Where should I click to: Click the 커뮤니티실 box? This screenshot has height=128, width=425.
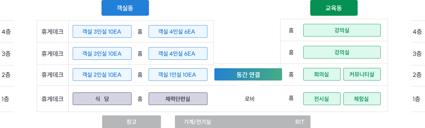click(x=362, y=74)
